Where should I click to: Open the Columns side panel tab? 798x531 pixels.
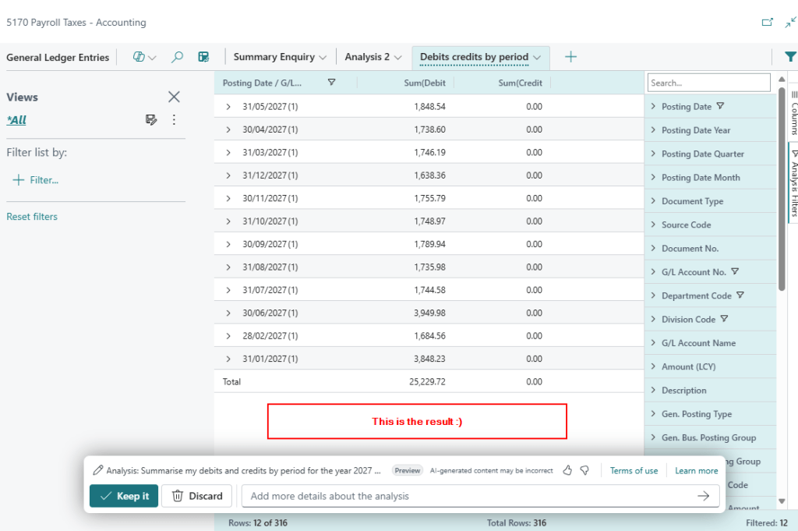pos(793,113)
